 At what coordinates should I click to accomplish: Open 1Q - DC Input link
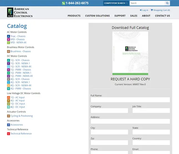18,104
